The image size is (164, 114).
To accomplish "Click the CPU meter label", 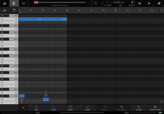I will [x=127, y=113].
